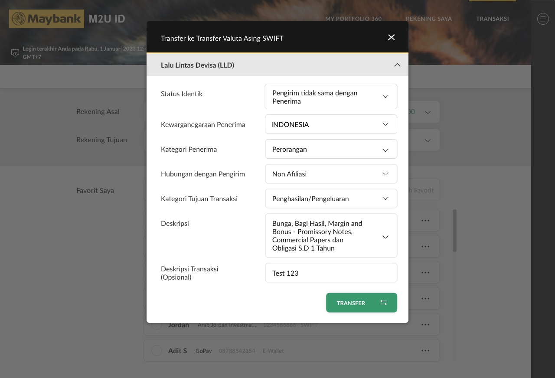
Task: Collapse the Lalu Lintas Devisa section
Action: tap(397, 65)
